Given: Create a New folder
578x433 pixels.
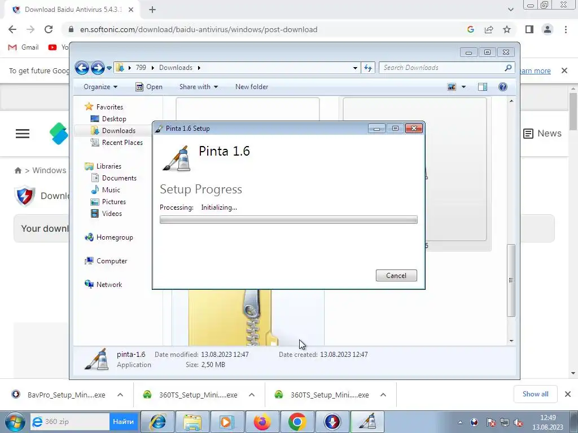Looking at the screenshot, I should coord(252,87).
